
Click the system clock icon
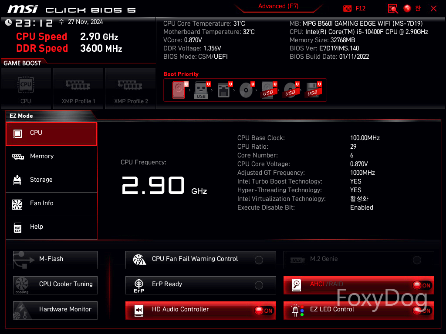9,23
